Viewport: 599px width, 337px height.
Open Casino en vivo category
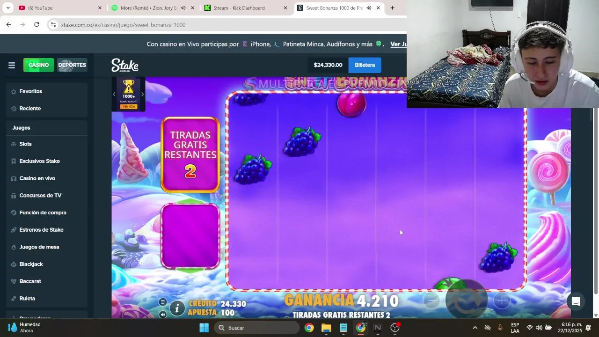coord(47,178)
